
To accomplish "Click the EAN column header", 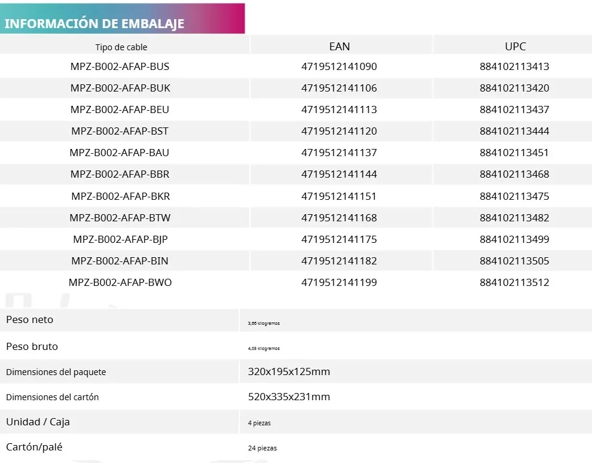I will tap(339, 46).
